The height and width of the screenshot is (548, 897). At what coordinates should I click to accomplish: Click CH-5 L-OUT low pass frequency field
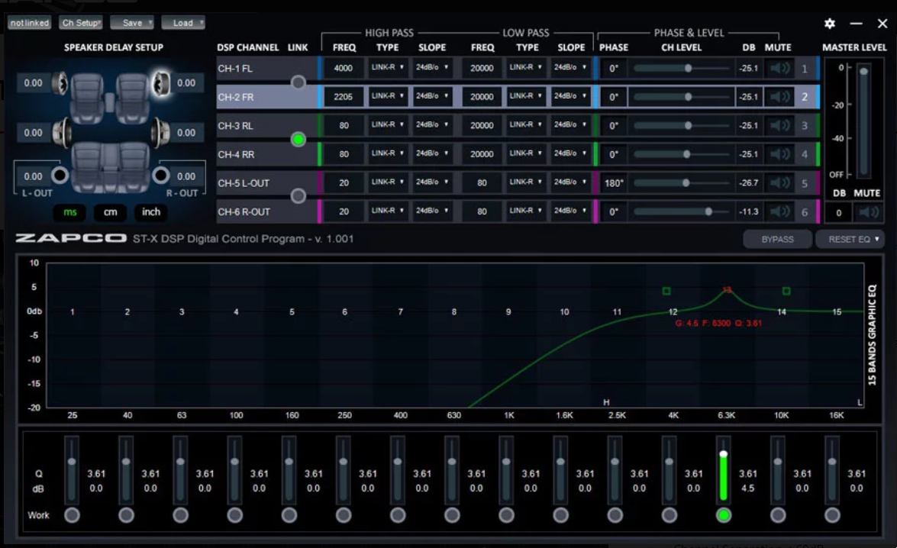482,183
